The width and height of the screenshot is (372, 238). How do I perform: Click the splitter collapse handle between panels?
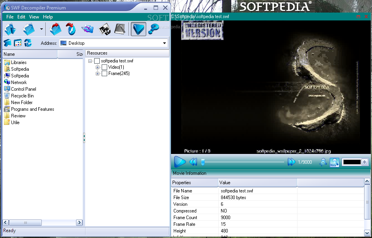pyautogui.click(x=84, y=138)
